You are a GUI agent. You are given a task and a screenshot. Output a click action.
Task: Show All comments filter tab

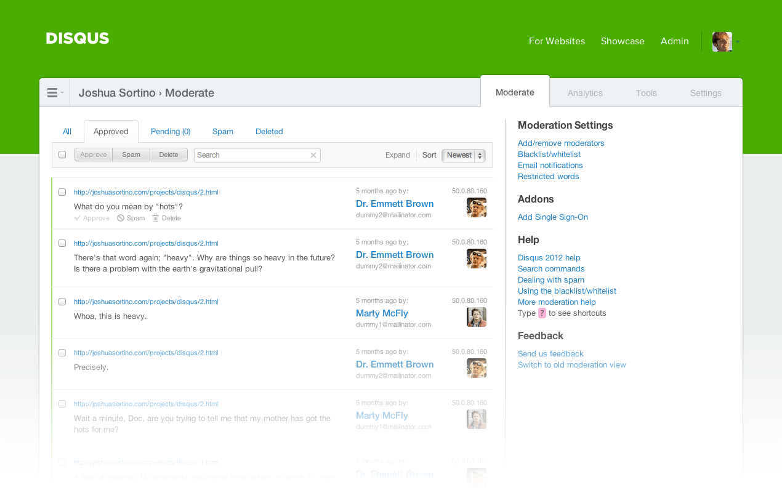point(67,132)
